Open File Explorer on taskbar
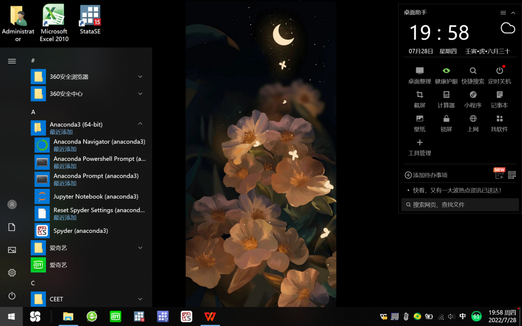 pos(68,316)
